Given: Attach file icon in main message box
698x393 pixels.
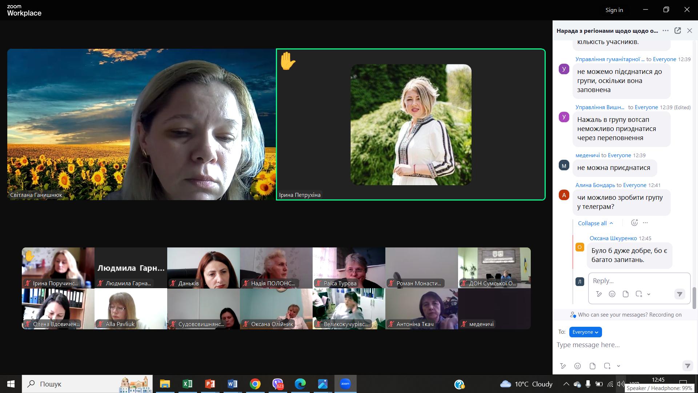Looking at the screenshot, I should click(592, 366).
